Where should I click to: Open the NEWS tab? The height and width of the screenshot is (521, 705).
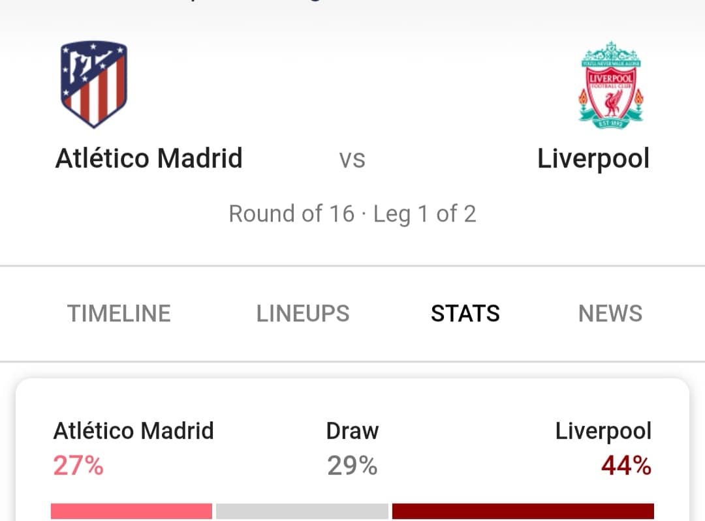[610, 314]
